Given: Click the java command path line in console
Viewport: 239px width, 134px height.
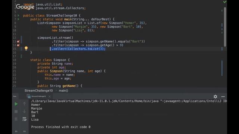Looking at the screenshot, I should 129,101.
